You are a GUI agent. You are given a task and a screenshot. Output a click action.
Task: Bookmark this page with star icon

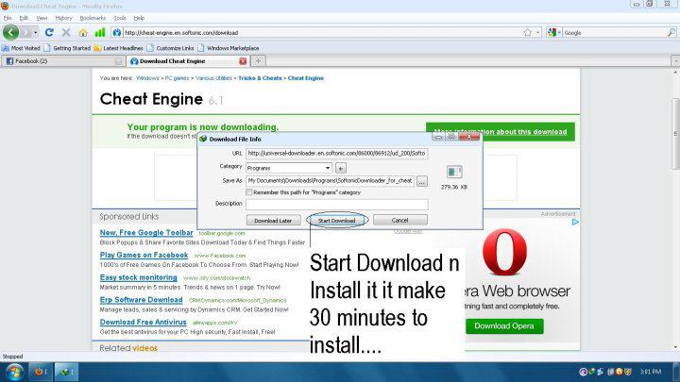[x=527, y=32]
